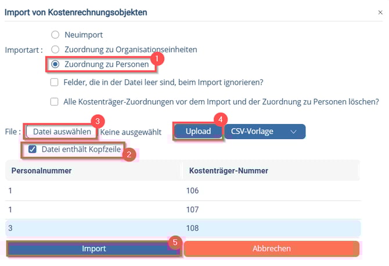The height and width of the screenshot is (266, 389).
Task: Click red step marker number 1
Action: coord(157,59)
